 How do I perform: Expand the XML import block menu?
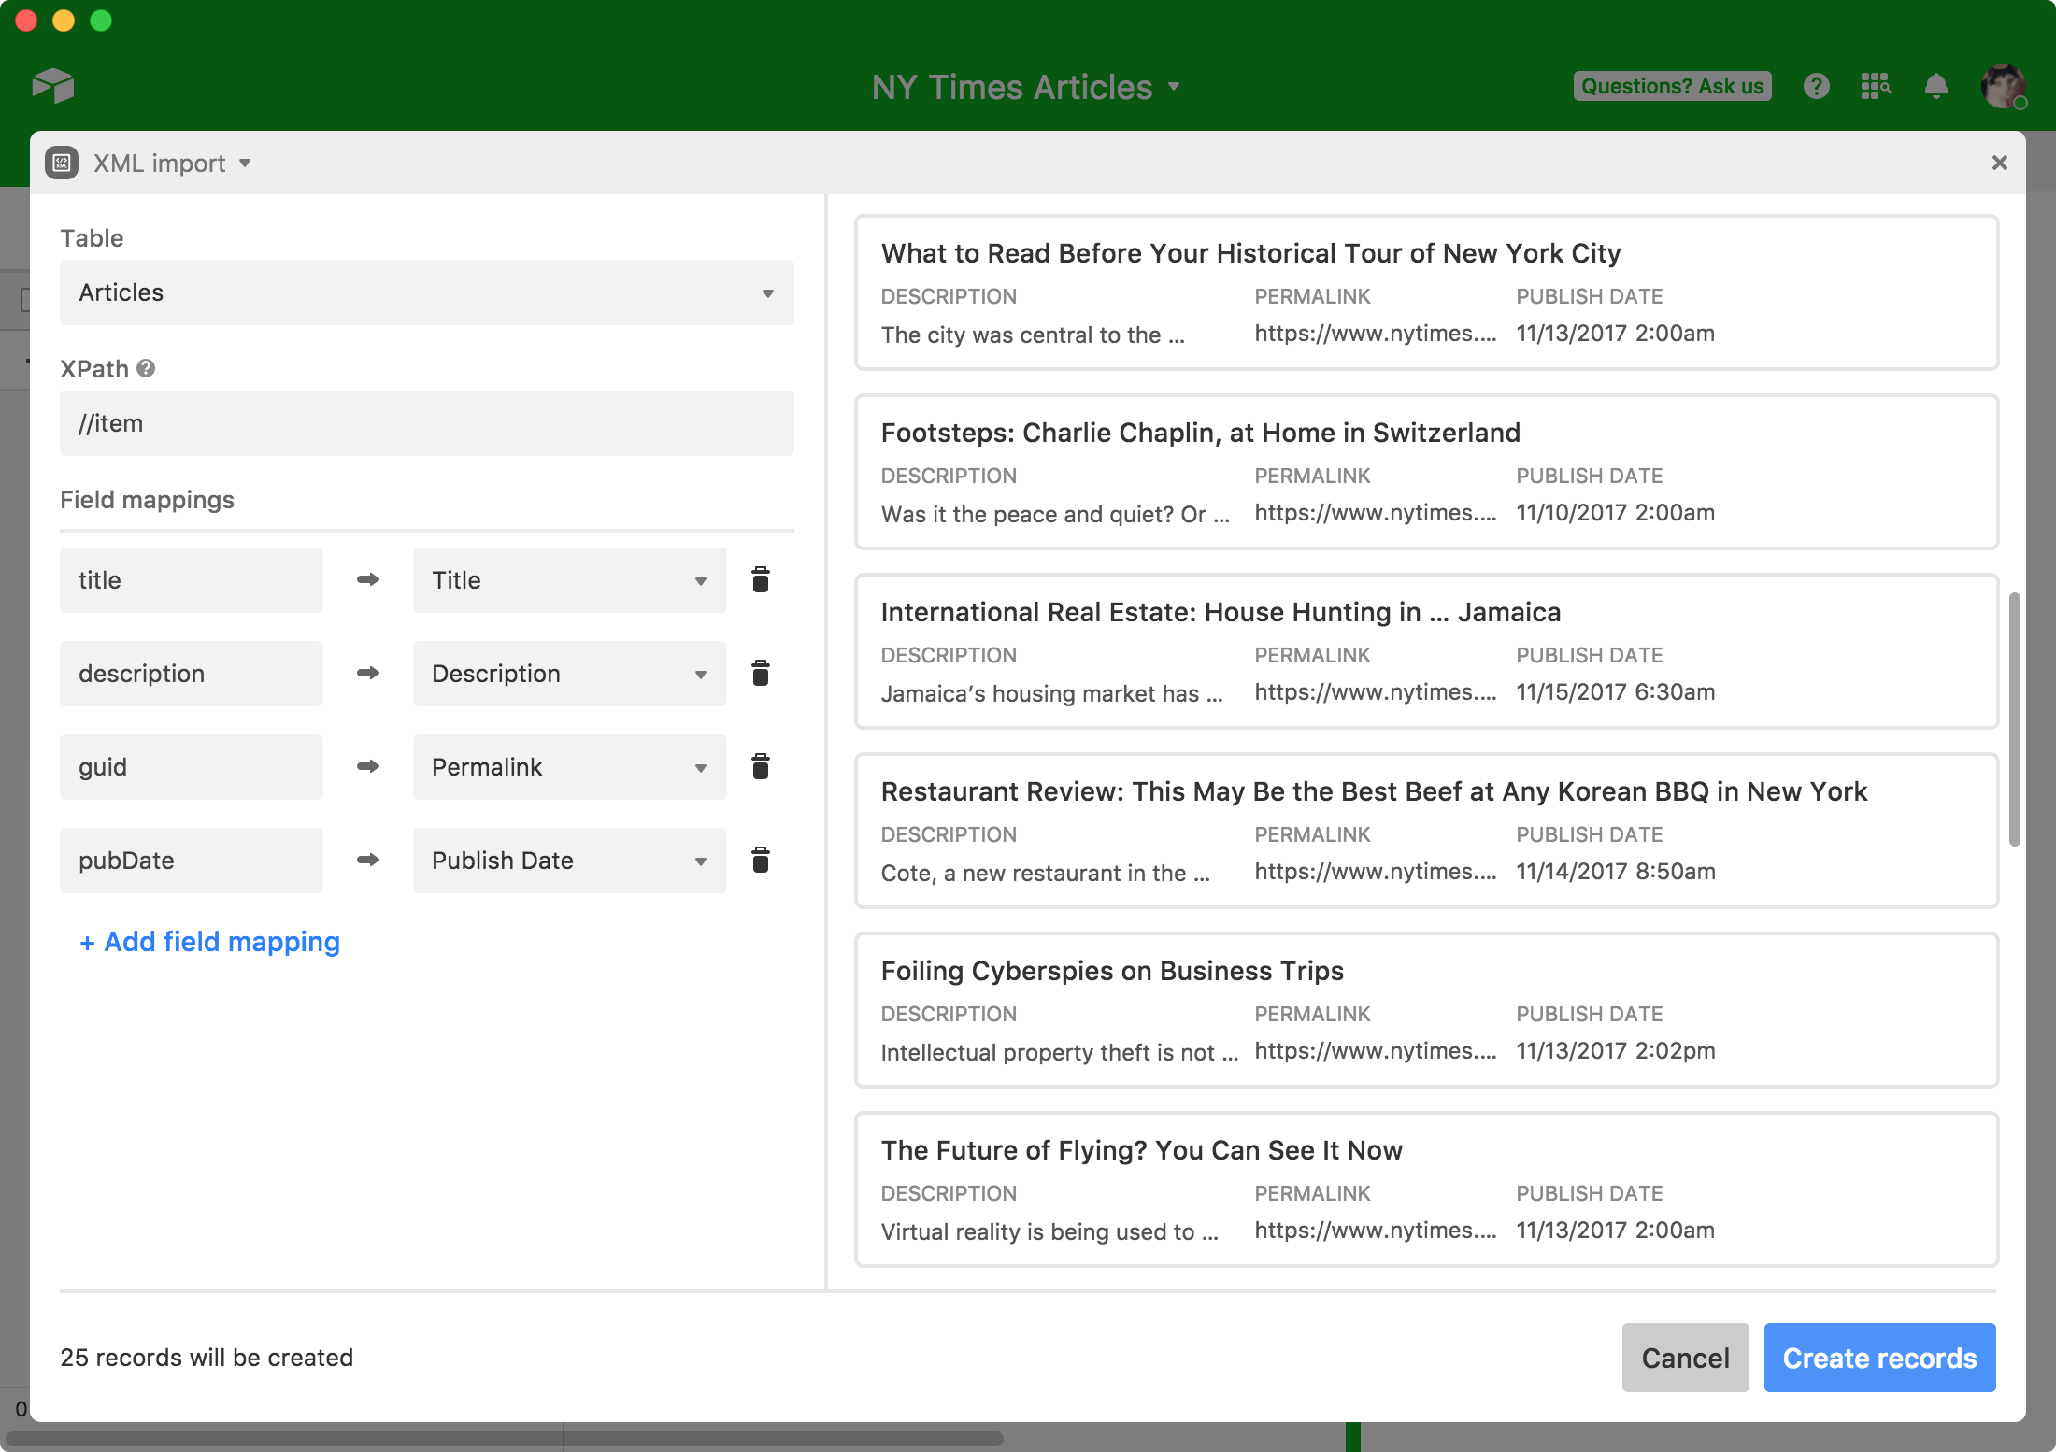(245, 164)
